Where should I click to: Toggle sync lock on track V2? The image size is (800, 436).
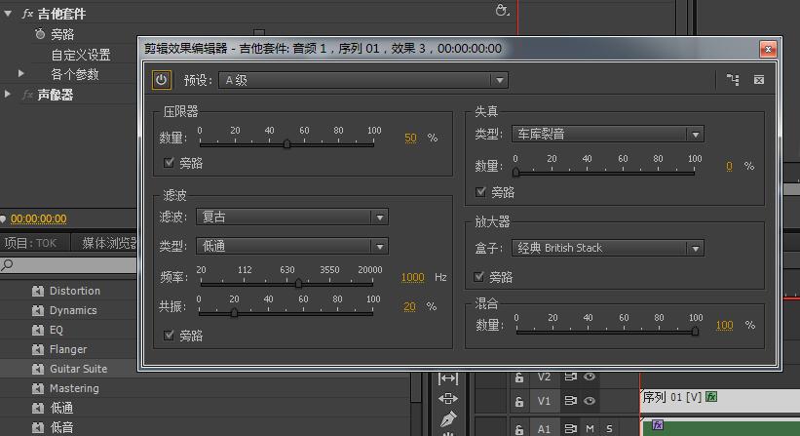click(x=570, y=377)
